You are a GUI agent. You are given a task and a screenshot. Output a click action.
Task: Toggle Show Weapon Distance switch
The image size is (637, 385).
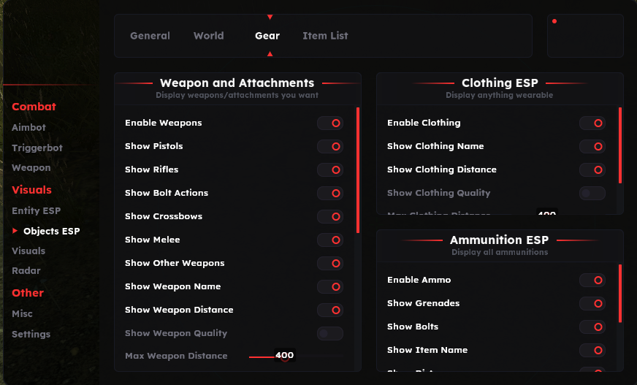click(330, 310)
